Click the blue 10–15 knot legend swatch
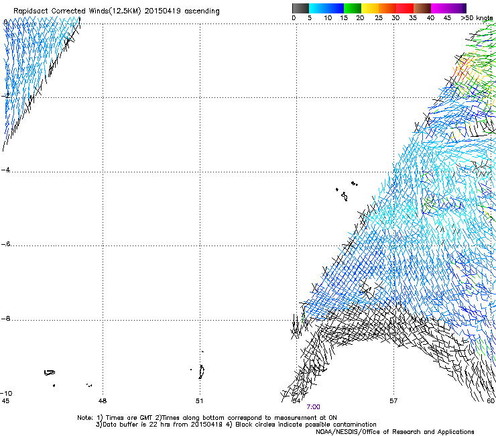This screenshot has width=496, height=436. (x=335, y=8)
